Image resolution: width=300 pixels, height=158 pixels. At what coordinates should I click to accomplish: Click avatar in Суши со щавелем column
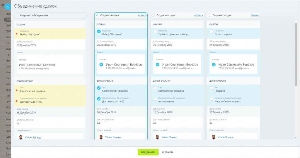tap(157, 137)
